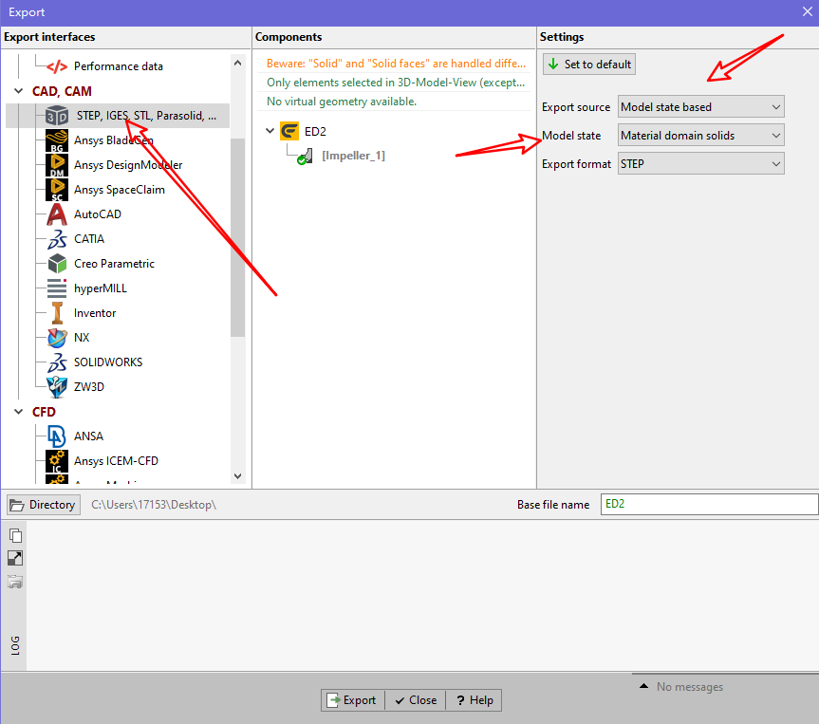Close the Export dialog window
This screenshot has height=724, width=819.
[808, 12]
